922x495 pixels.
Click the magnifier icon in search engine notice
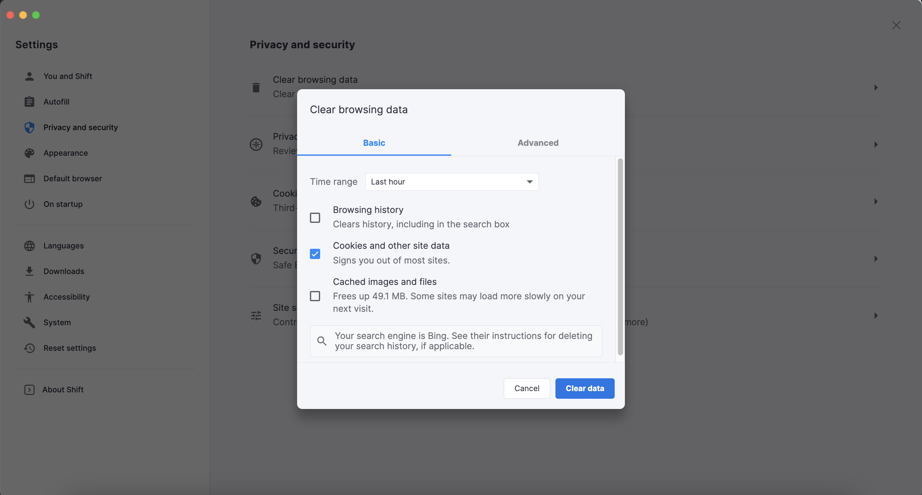tap(322, 341)
